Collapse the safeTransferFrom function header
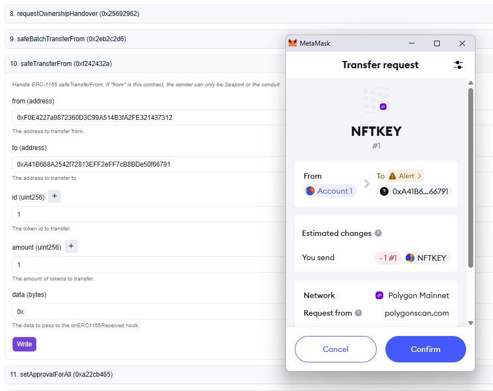The height and width of the screenshot is (391, 493). (x=143, y=64)
